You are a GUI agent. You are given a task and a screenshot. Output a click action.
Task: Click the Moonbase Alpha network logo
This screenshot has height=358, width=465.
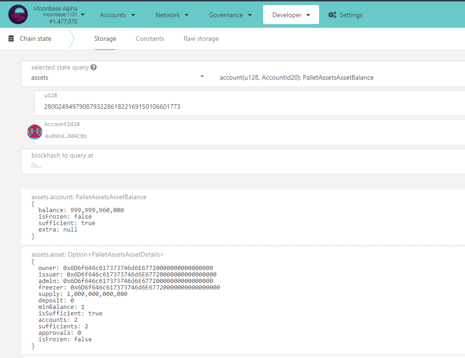coord(18,14)
